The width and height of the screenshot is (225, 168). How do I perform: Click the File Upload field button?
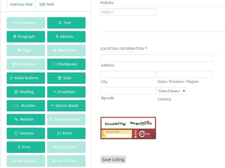[26, 161]
